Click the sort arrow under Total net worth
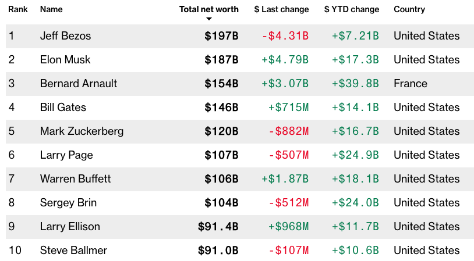Screen dimensions: 474x261 pyautogui.click(x=209, y=19)
